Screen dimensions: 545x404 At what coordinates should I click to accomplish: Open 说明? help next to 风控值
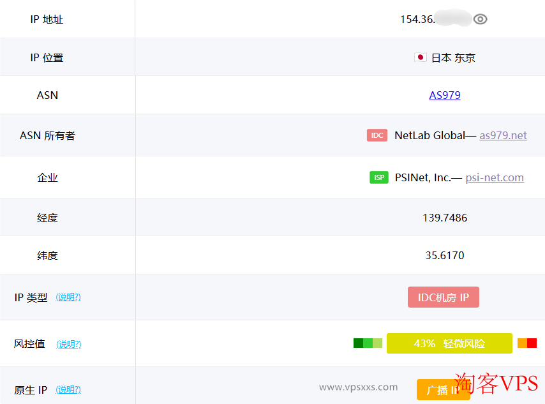click(x=69, y=344)
